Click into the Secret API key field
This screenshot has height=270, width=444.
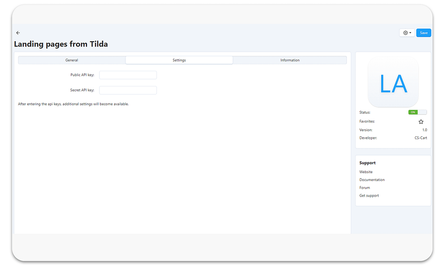point(128,90)
